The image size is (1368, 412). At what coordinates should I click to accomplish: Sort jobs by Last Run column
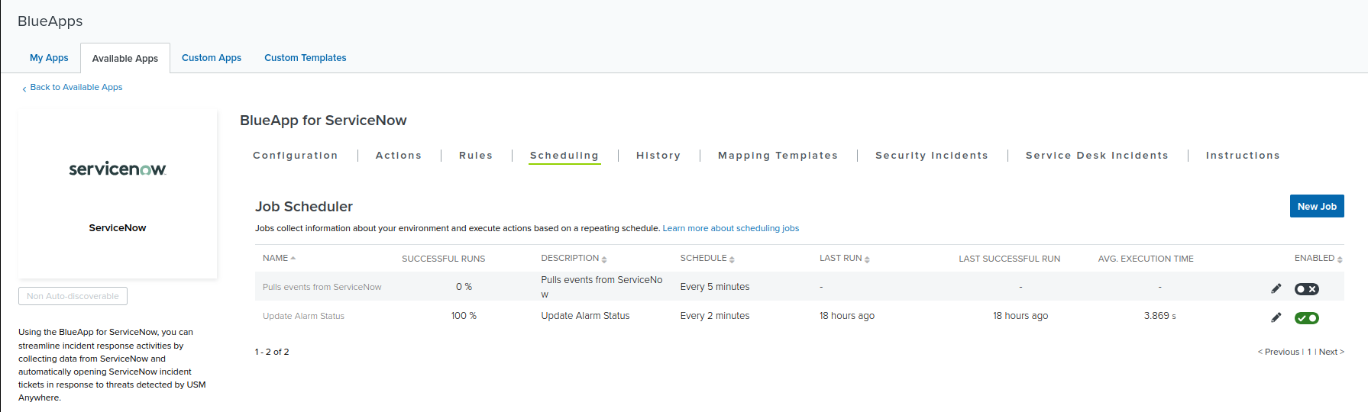(x=844, y=259)
